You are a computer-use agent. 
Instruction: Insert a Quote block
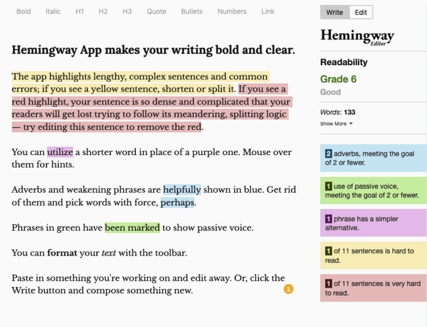coord(156,11)
